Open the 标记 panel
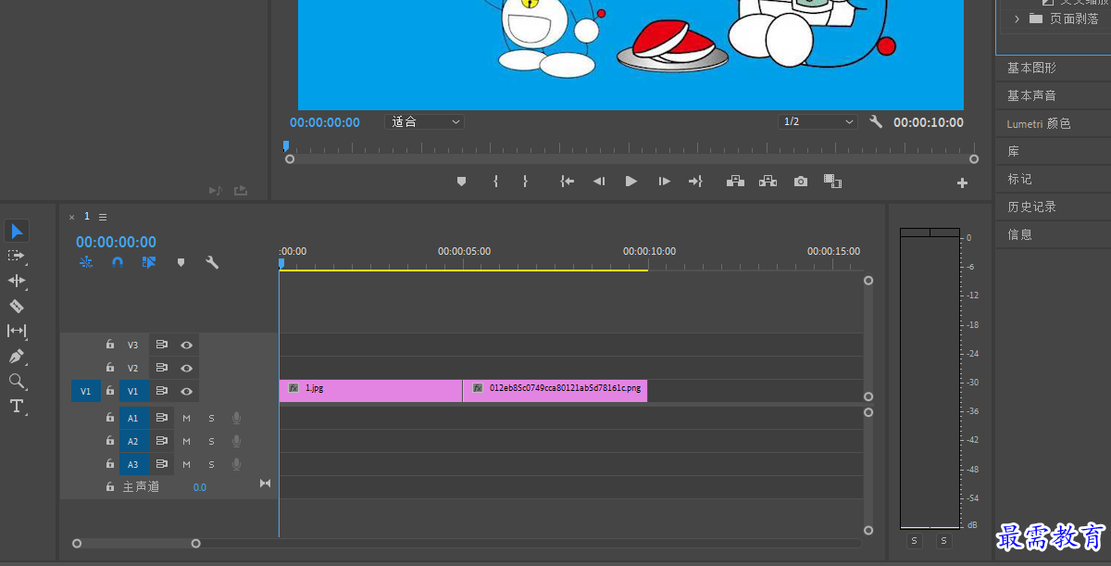The height and width of the screenshot is (566, 1111). point(1019,179)
